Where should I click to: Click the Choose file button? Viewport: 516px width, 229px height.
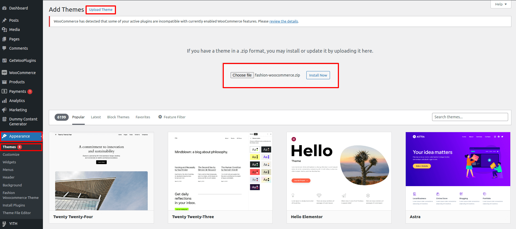[242, 75]
